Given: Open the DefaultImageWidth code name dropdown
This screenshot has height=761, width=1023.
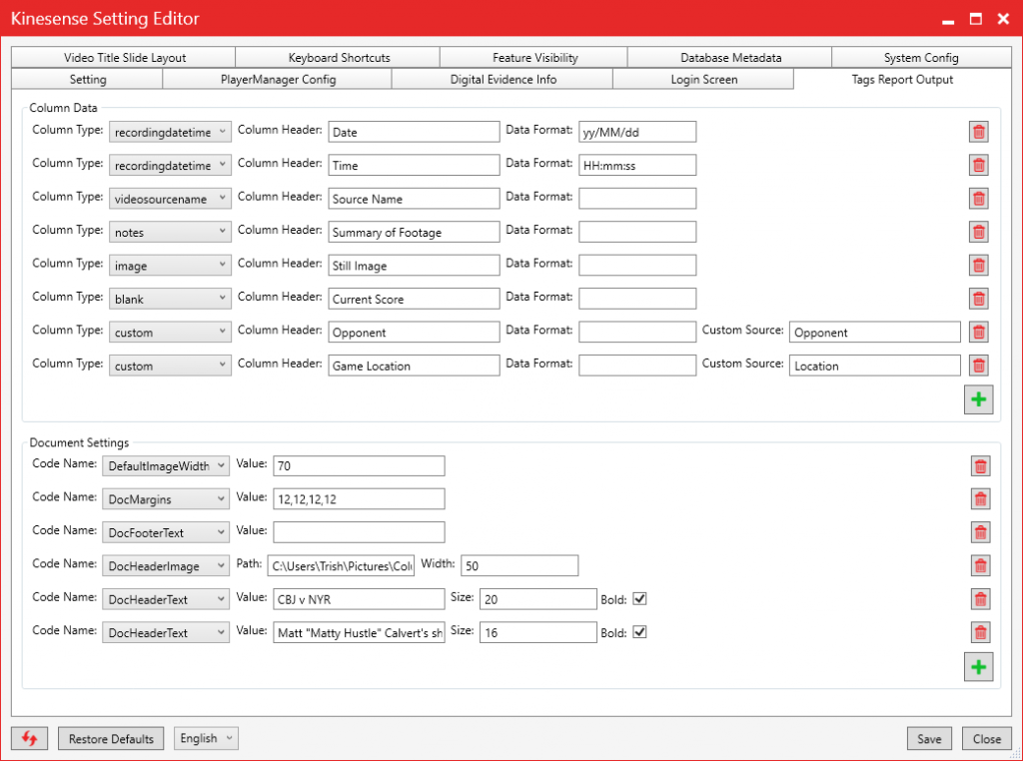Looking at the screenshot, I should coord(166,465).
